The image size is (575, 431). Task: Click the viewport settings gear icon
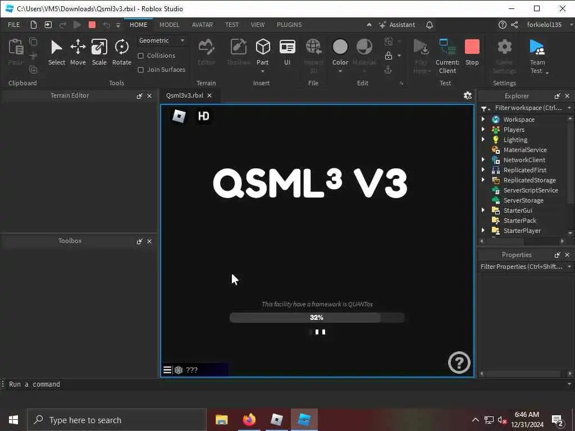tap(468, 95)
